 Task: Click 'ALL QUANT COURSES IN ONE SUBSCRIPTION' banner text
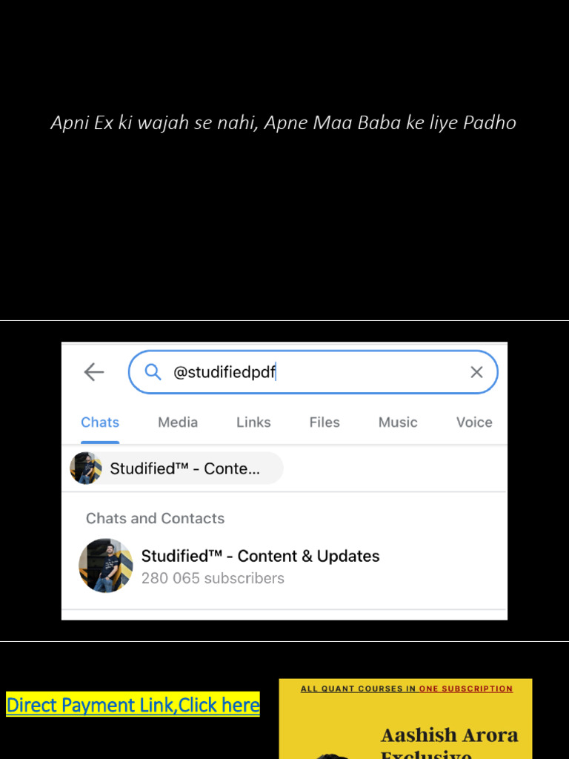coord(407,689)
